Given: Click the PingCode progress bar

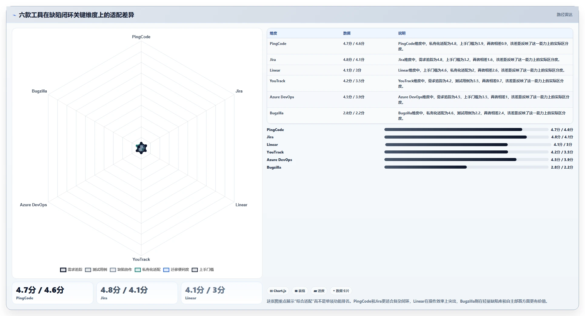Looking at the screenshot, I should tap(466, 129).
